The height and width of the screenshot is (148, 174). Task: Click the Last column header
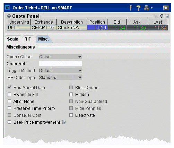pos(158,22)
